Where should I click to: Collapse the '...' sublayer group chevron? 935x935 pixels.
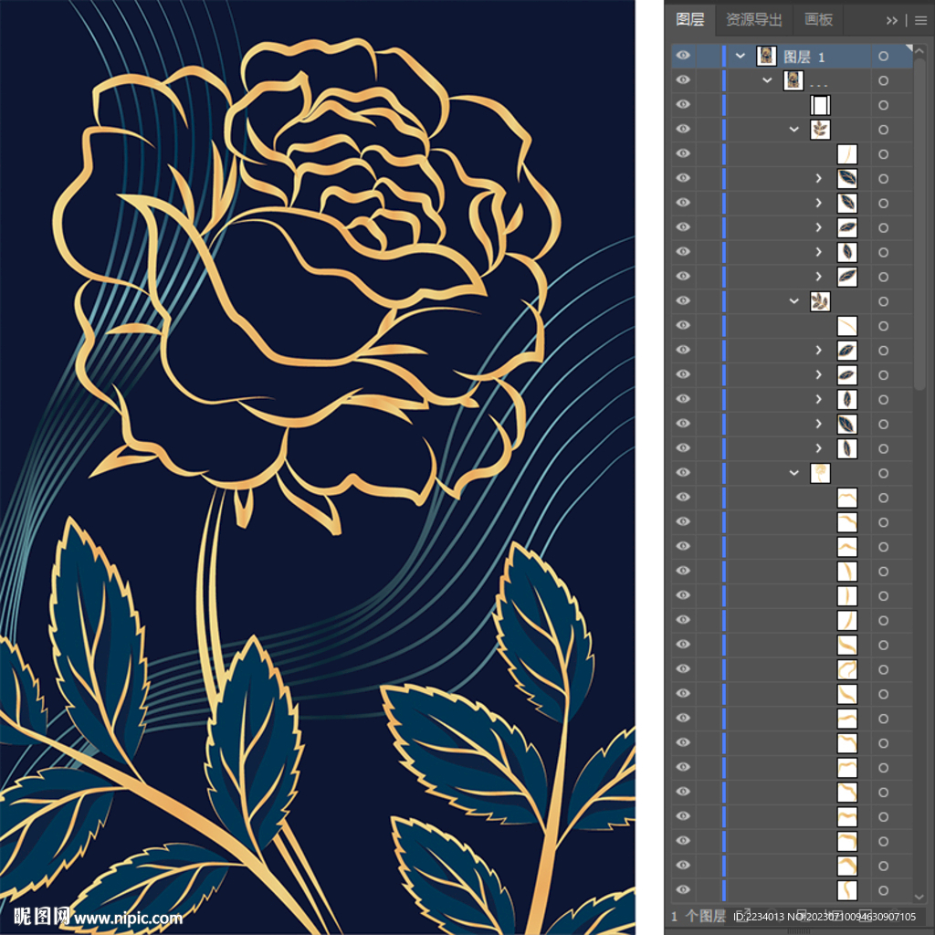point(767,80)
